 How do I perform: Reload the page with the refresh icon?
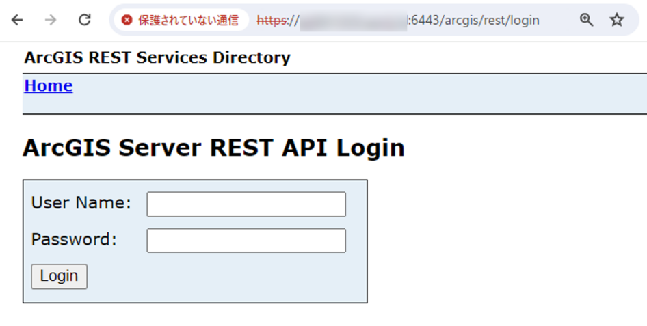pyautogui.click(x=85, y=20)
